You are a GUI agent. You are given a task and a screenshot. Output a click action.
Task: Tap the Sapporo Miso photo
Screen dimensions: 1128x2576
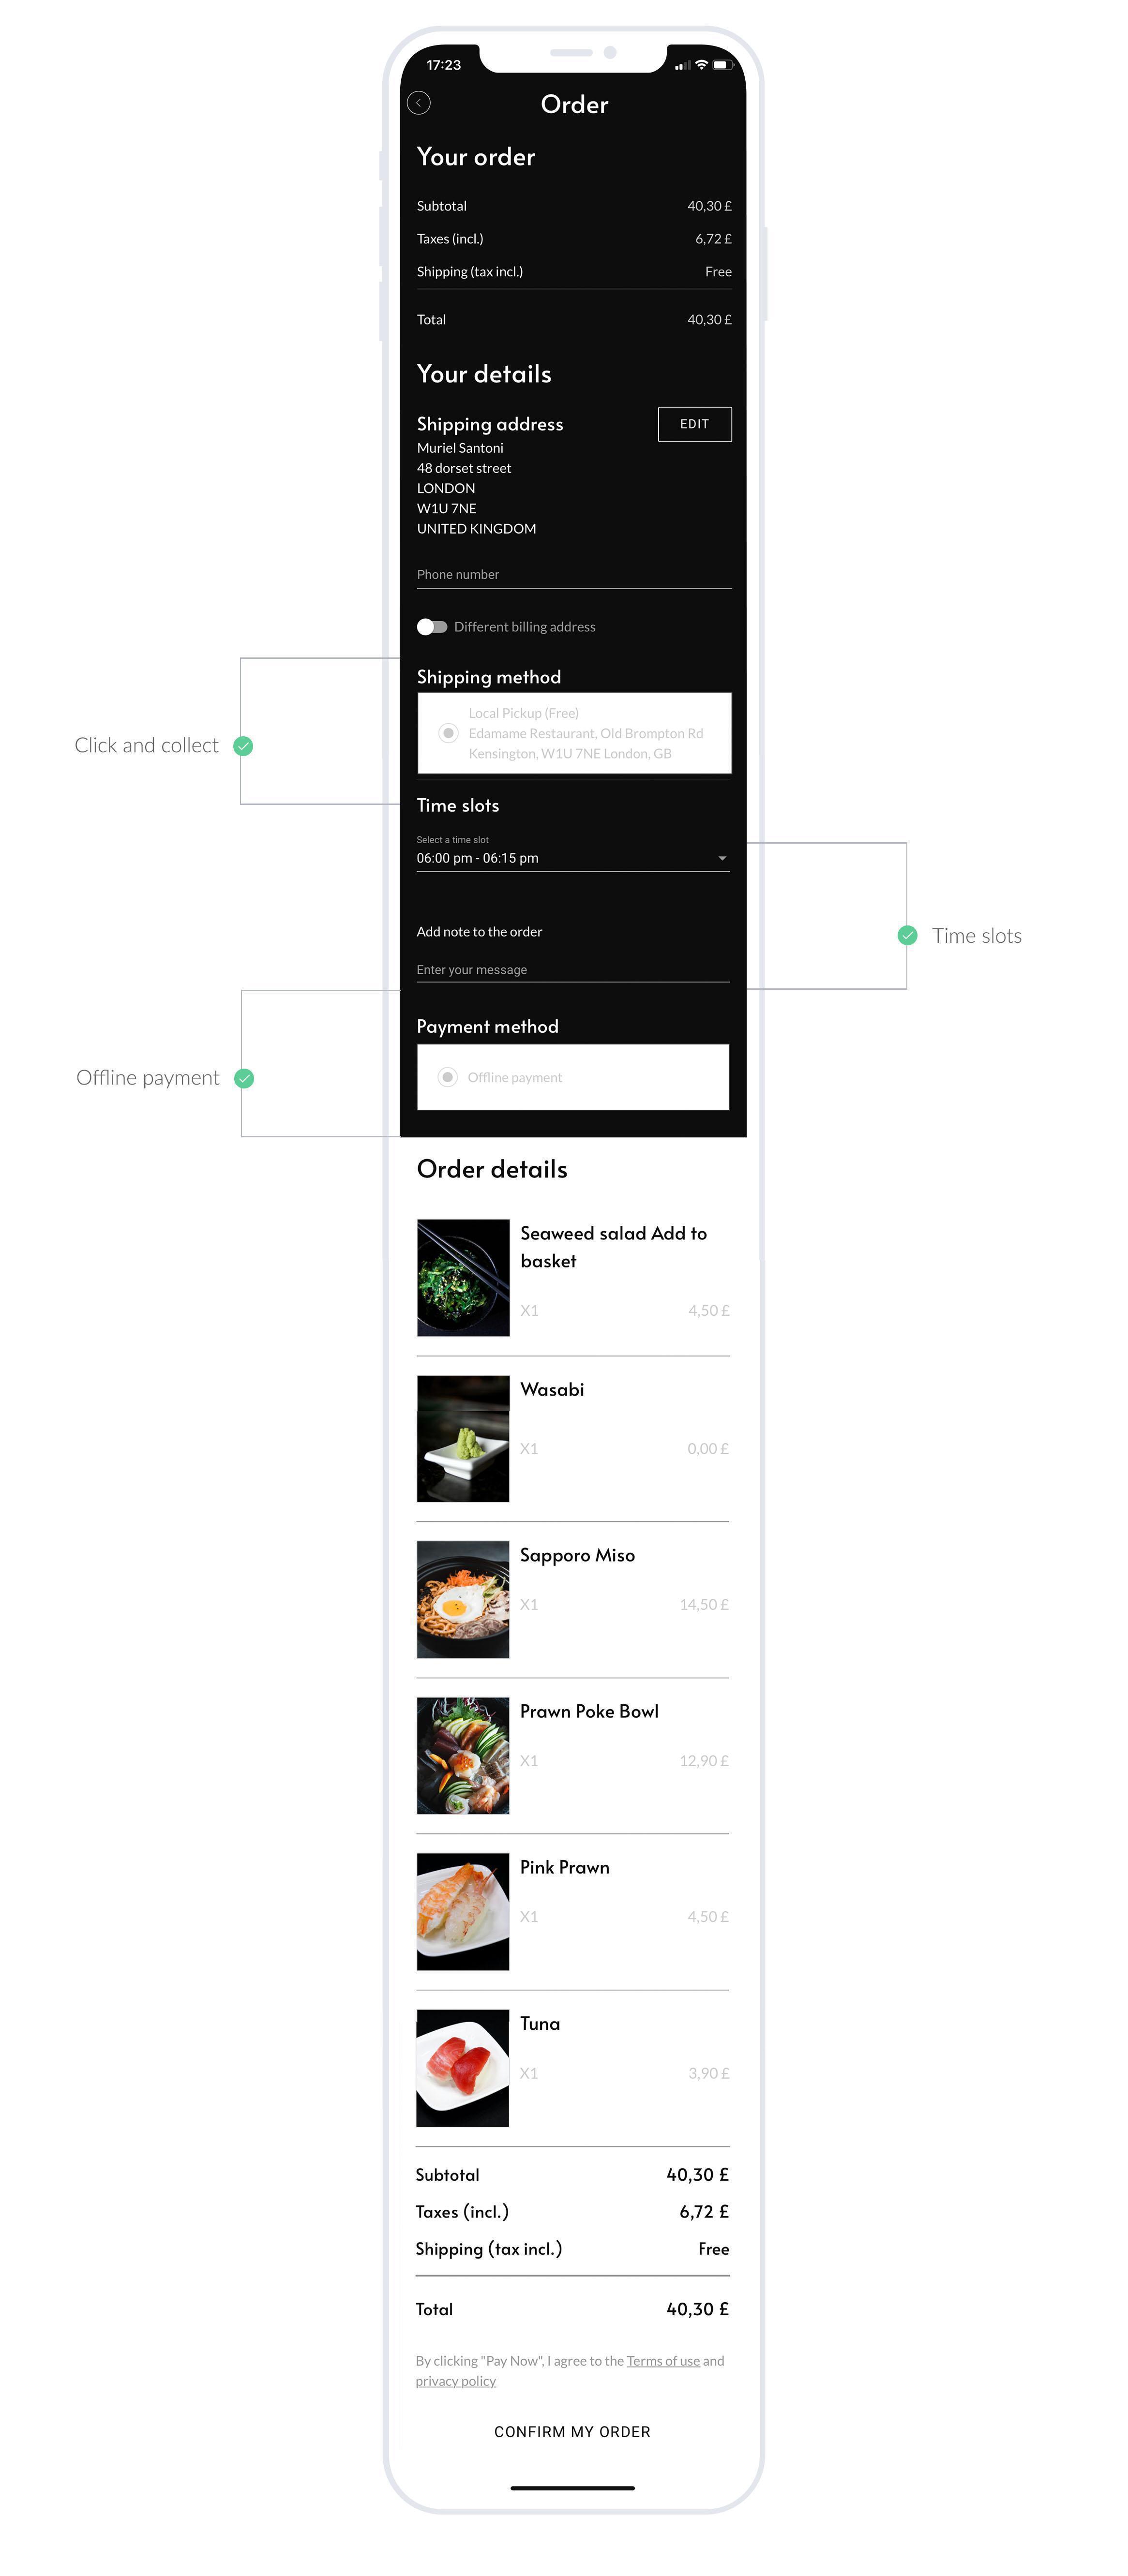[x=463, y=1599]
